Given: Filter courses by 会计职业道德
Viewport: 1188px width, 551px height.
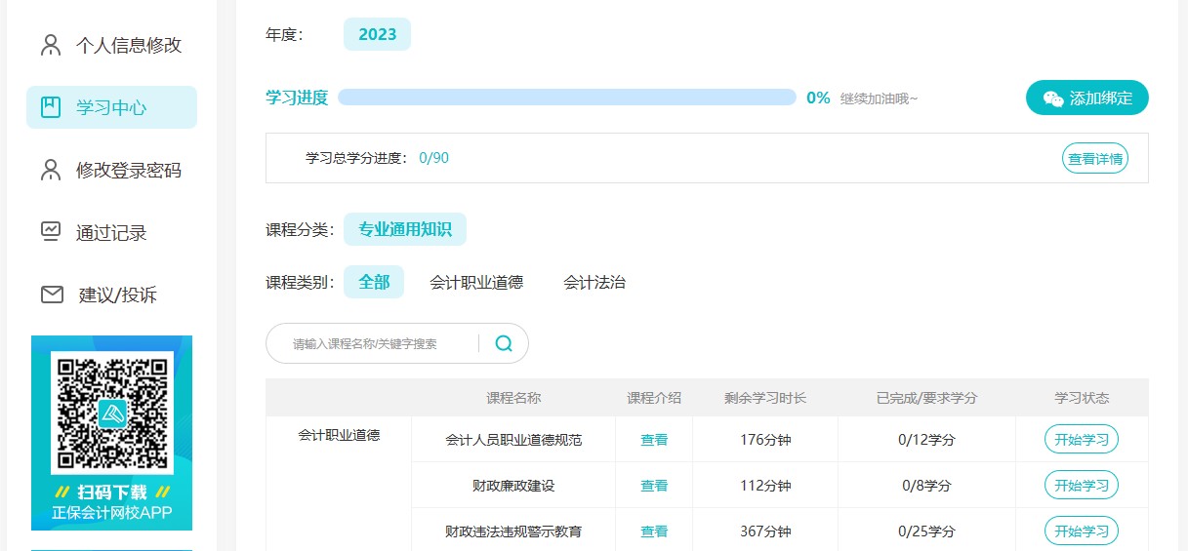Looking at the screenshot, I should click(476, 283).
